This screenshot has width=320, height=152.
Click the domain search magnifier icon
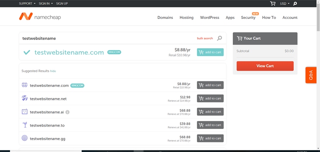(219, 38)
